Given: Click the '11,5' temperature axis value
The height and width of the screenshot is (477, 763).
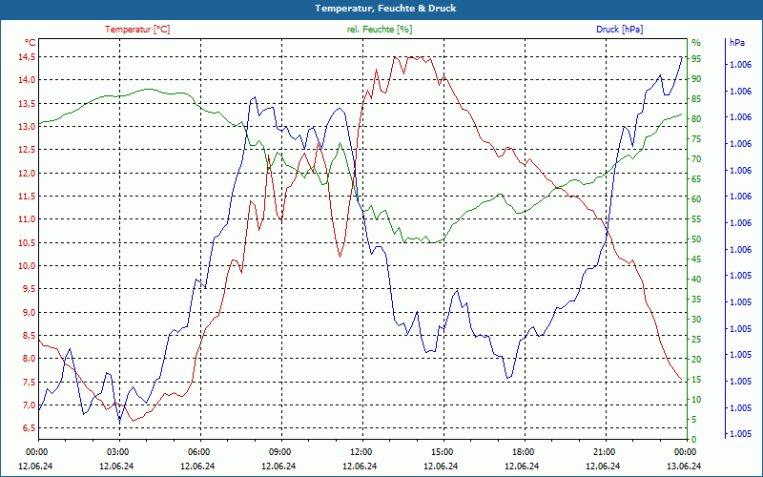Looking at the screenshot, I should (x=27, y=197).
